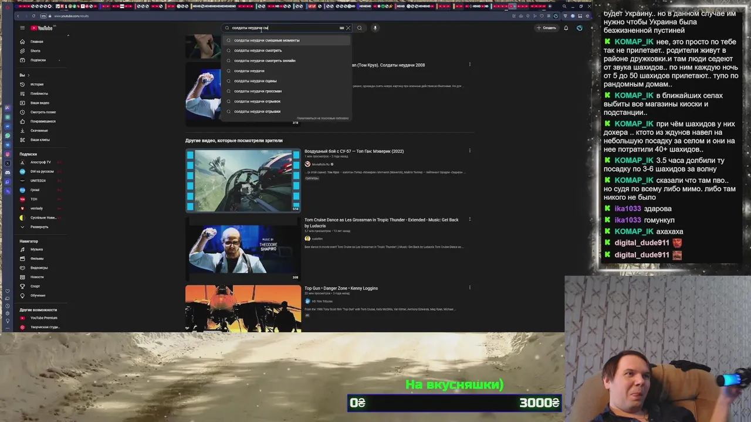
Task: Open YouTube Premium link
Action: coord(43,318)
